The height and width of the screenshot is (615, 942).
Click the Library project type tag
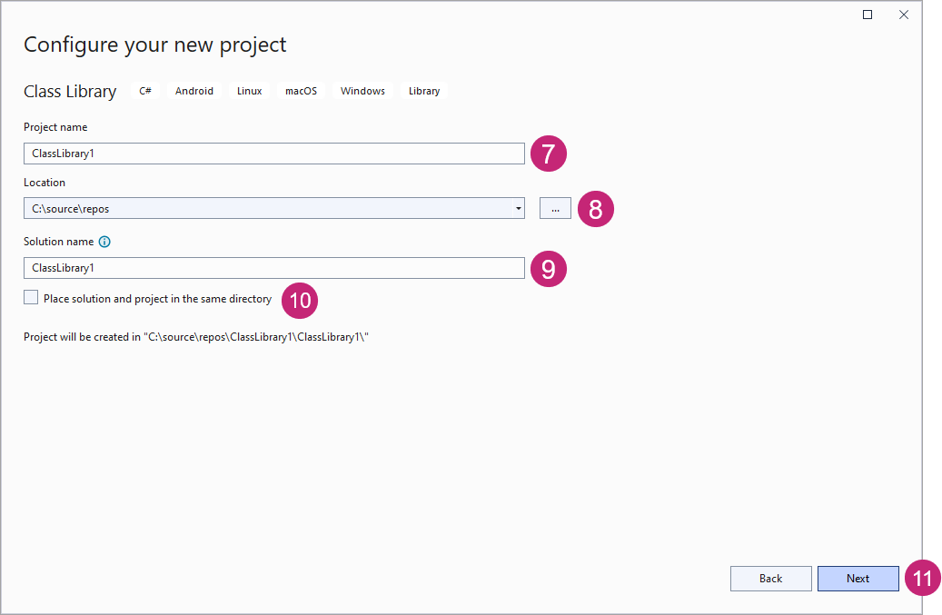point(424,91)
